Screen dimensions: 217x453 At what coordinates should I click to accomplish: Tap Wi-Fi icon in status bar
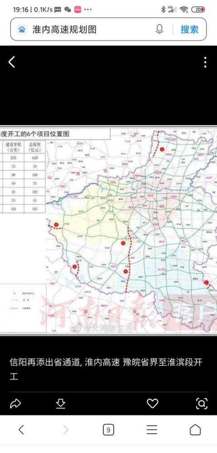pyautogui.click(x=184, y=9)
